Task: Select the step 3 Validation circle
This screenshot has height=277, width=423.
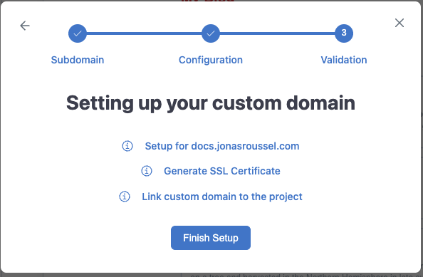Action: [344, 33]
